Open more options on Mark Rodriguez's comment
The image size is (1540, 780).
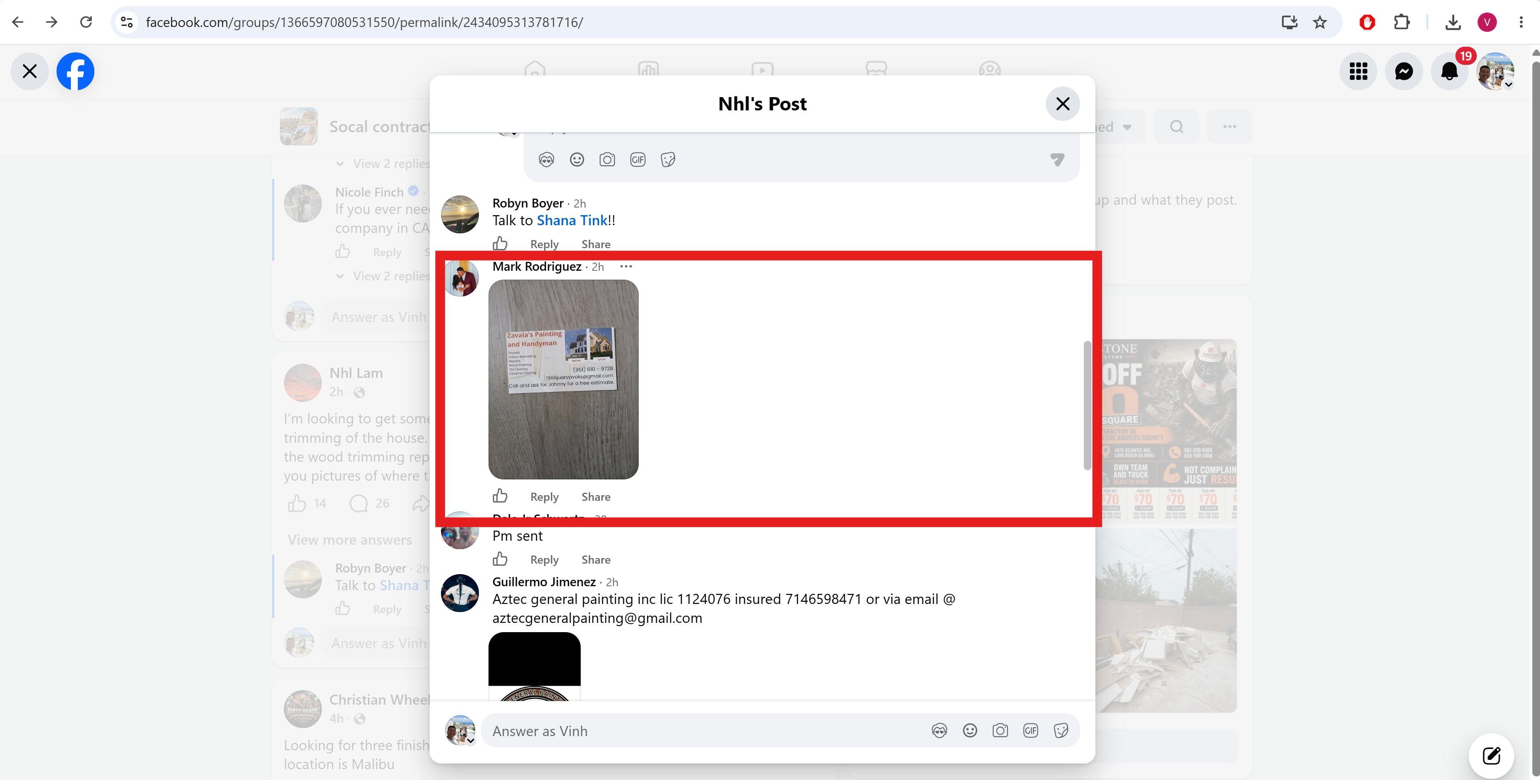click(626, 266)
